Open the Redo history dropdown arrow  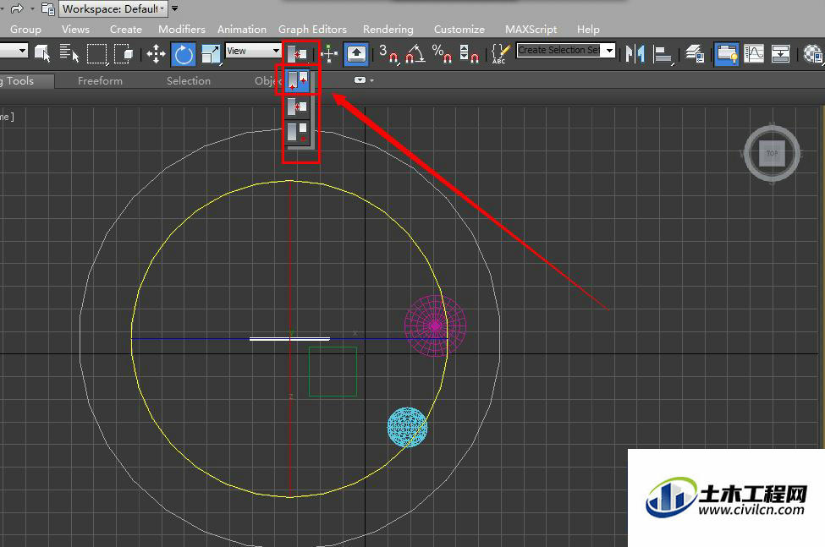coord(32,9)
